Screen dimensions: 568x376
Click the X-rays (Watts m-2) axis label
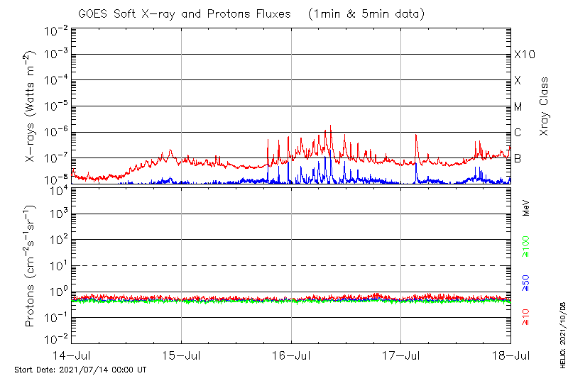pos(33,106)
